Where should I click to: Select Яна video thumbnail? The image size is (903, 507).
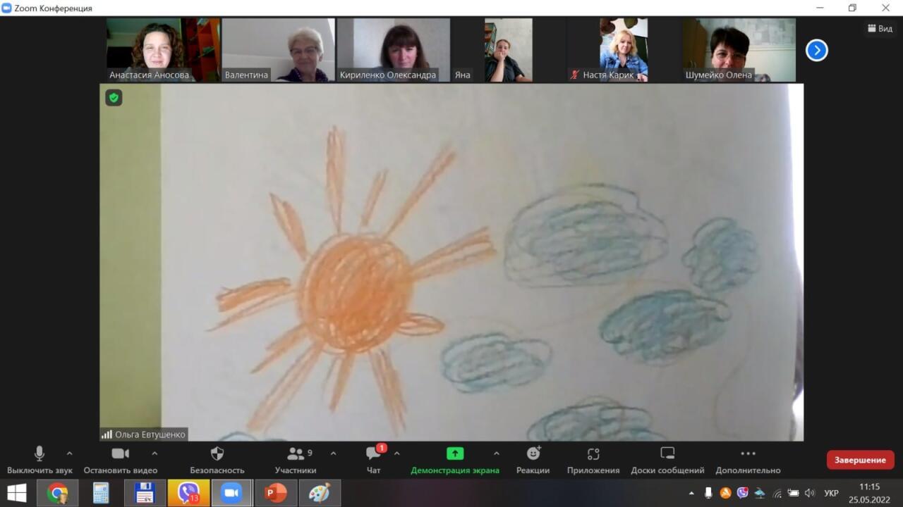pos(508,50)
